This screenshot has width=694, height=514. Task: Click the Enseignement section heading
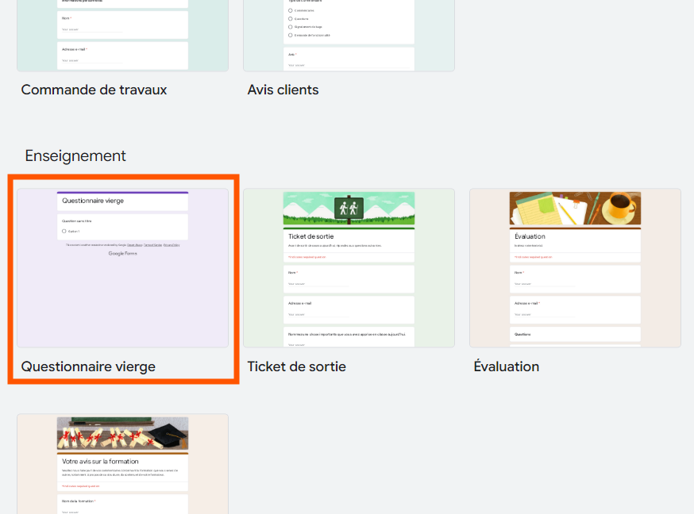tap(75, 155)
